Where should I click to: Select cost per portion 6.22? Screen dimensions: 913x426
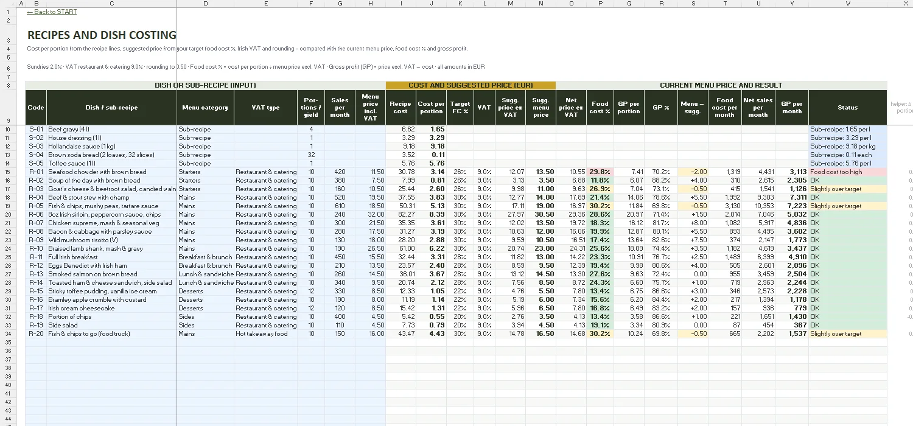432,248
